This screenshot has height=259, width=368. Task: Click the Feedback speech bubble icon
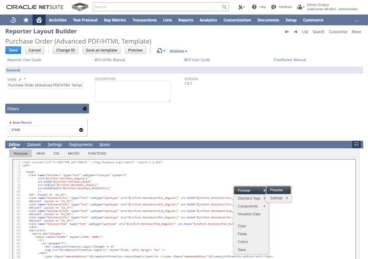pyautogui.click(x=273, y=6)
